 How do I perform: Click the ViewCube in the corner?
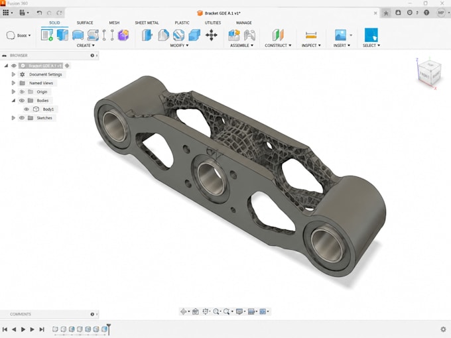429,74
